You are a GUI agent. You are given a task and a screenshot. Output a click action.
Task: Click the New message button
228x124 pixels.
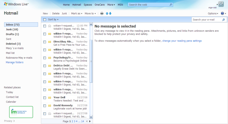coord(45,13)
